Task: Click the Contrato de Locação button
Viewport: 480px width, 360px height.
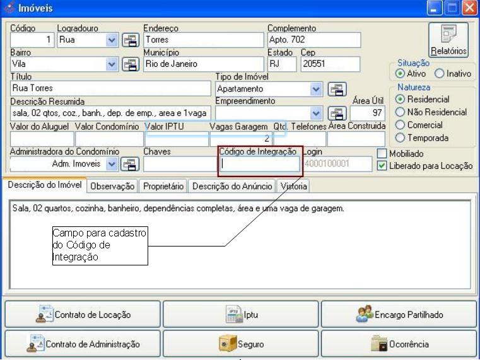Action: click(83, 314)
